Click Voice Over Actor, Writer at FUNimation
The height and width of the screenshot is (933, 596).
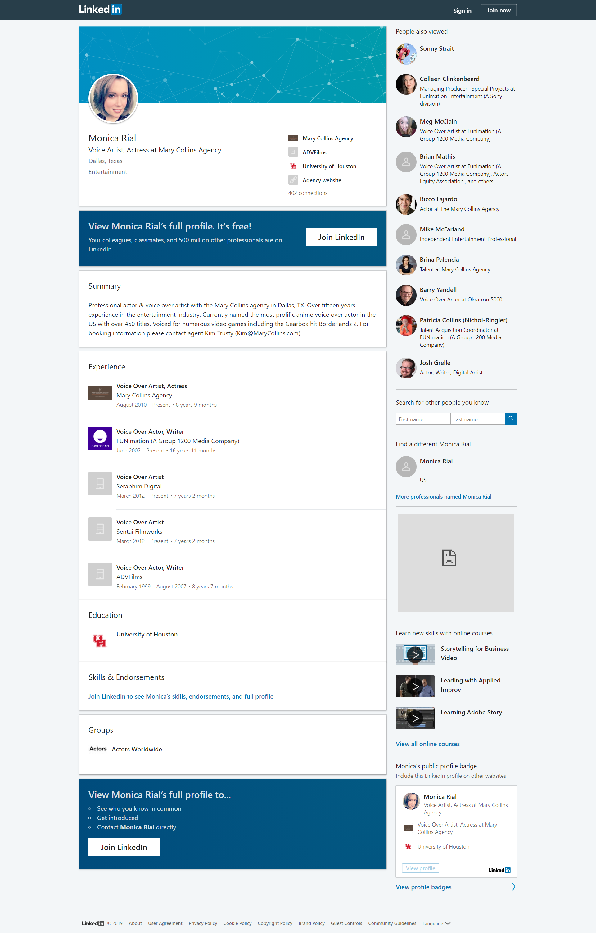150,432
